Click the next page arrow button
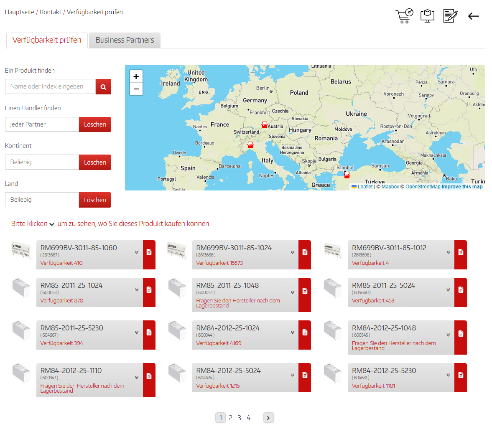Screen dimensions: 492x434 pos(268,418)
